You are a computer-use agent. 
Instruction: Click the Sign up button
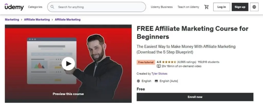click(x=240, y=7)
